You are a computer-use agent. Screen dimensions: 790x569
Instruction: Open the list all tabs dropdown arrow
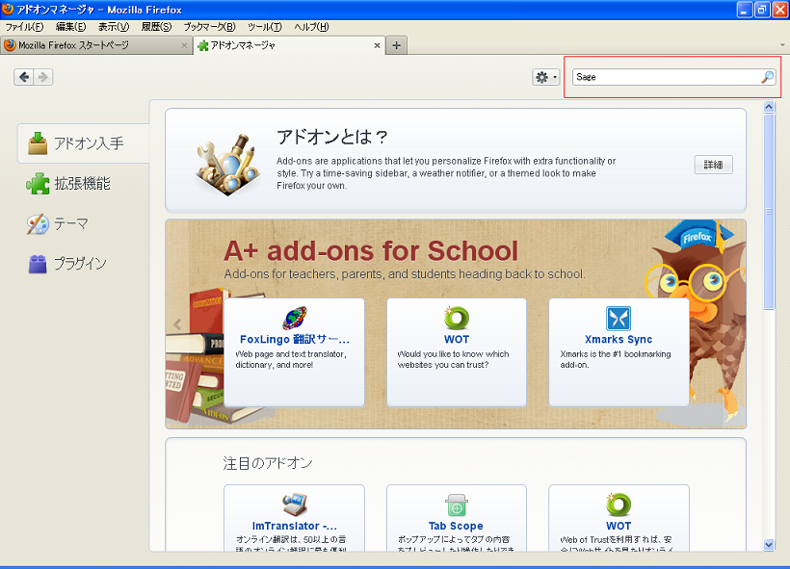coord(782,45)
